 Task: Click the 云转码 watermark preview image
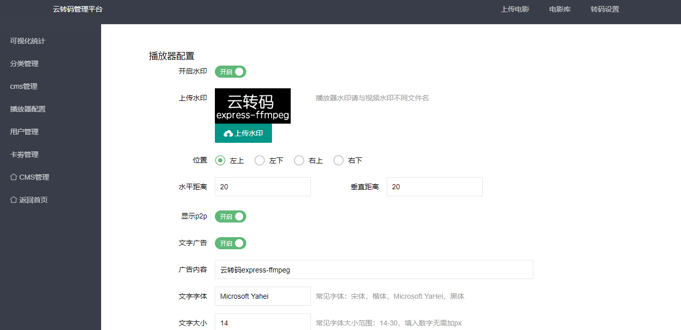(252, 106)
